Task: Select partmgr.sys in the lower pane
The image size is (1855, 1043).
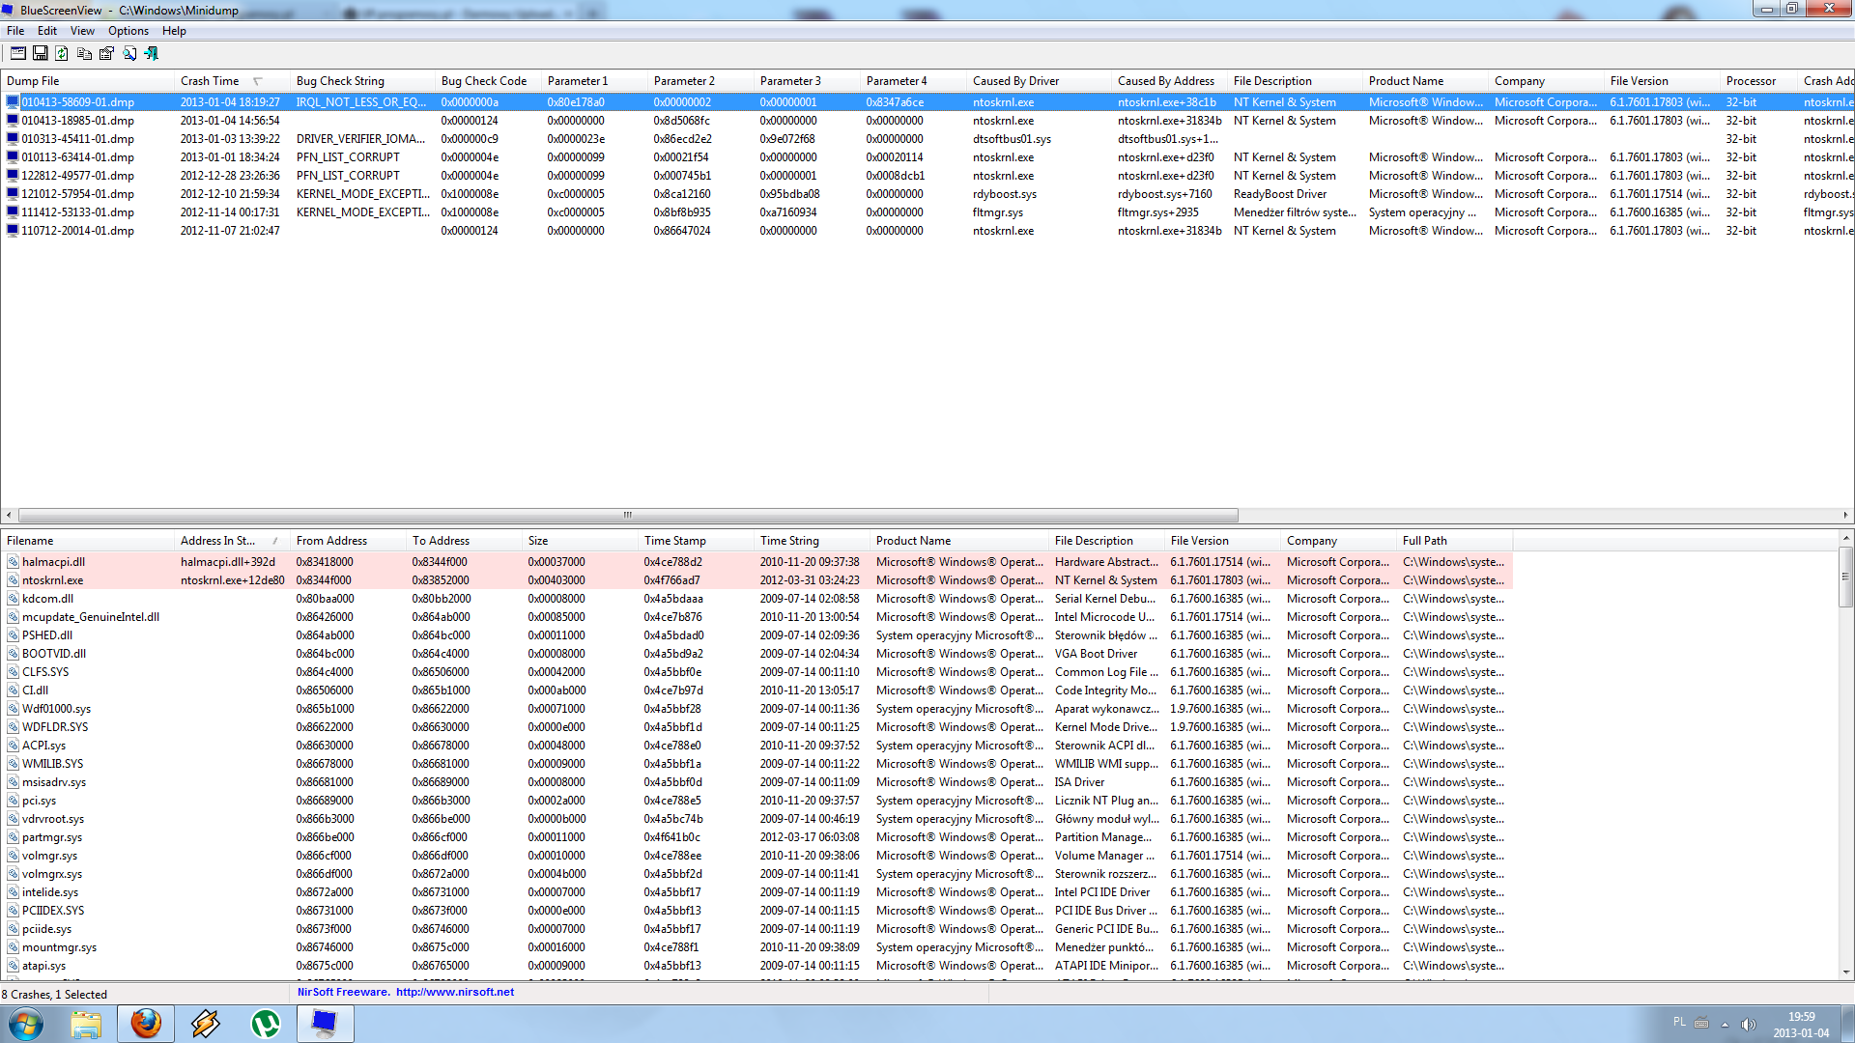Action: (x=756, y=837)
